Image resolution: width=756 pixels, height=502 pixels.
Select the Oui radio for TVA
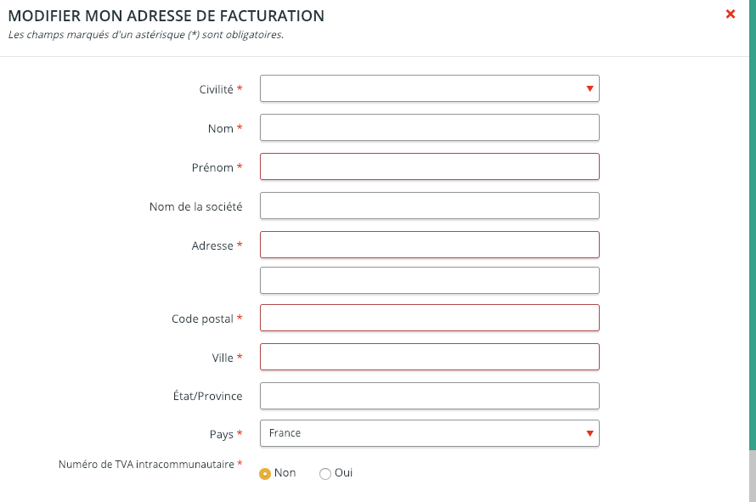[325, 474]
